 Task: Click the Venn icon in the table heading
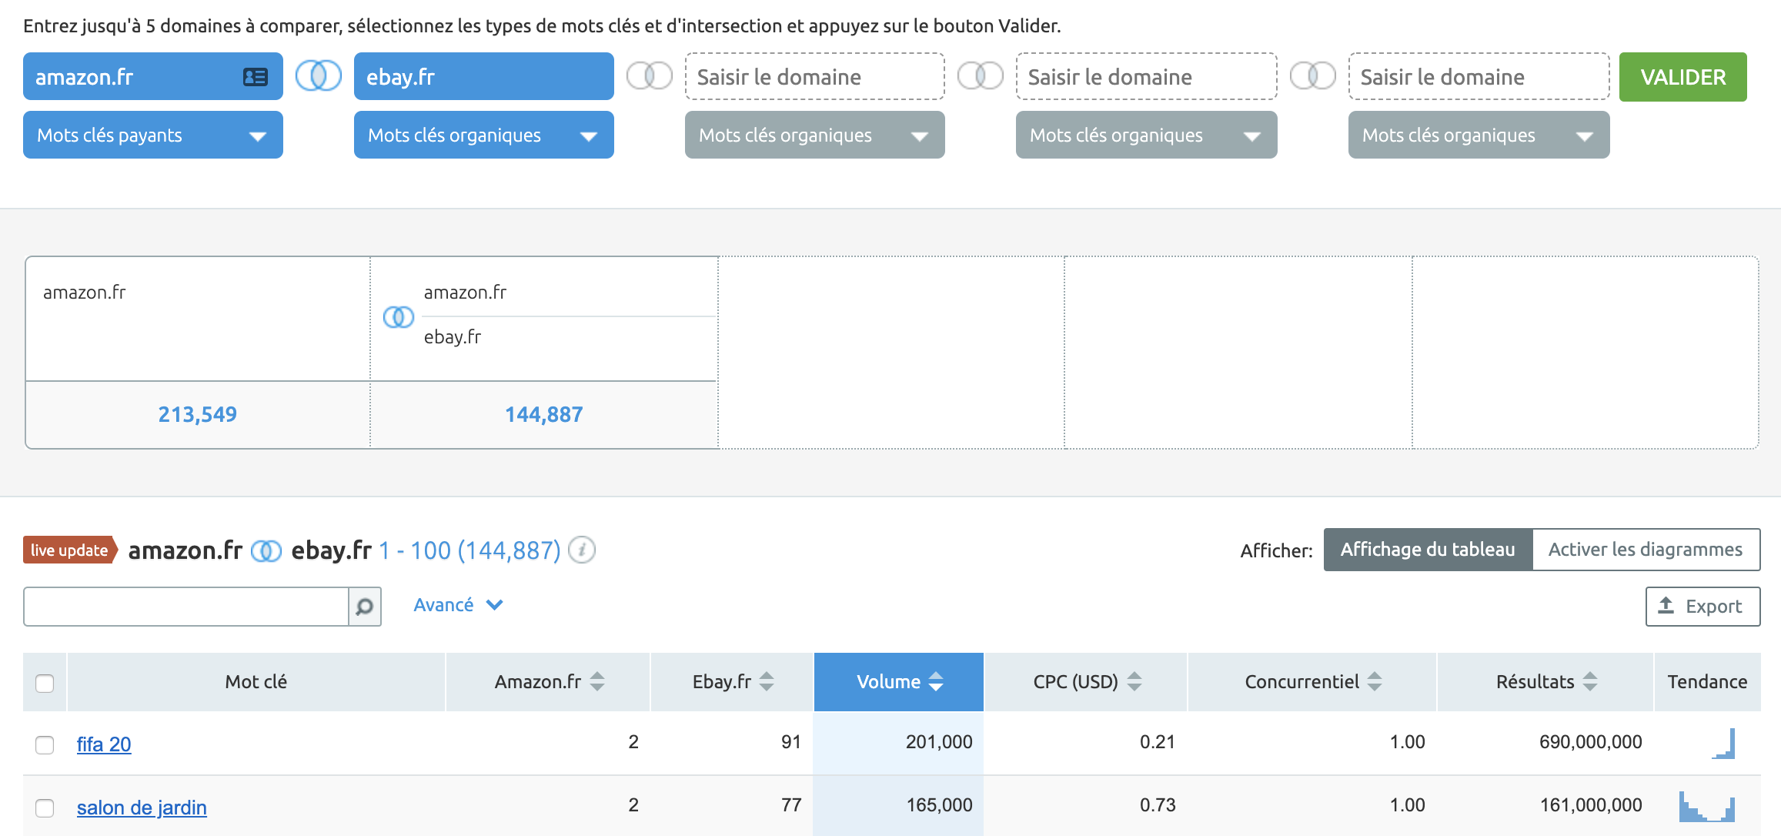[x=266, y=551]
